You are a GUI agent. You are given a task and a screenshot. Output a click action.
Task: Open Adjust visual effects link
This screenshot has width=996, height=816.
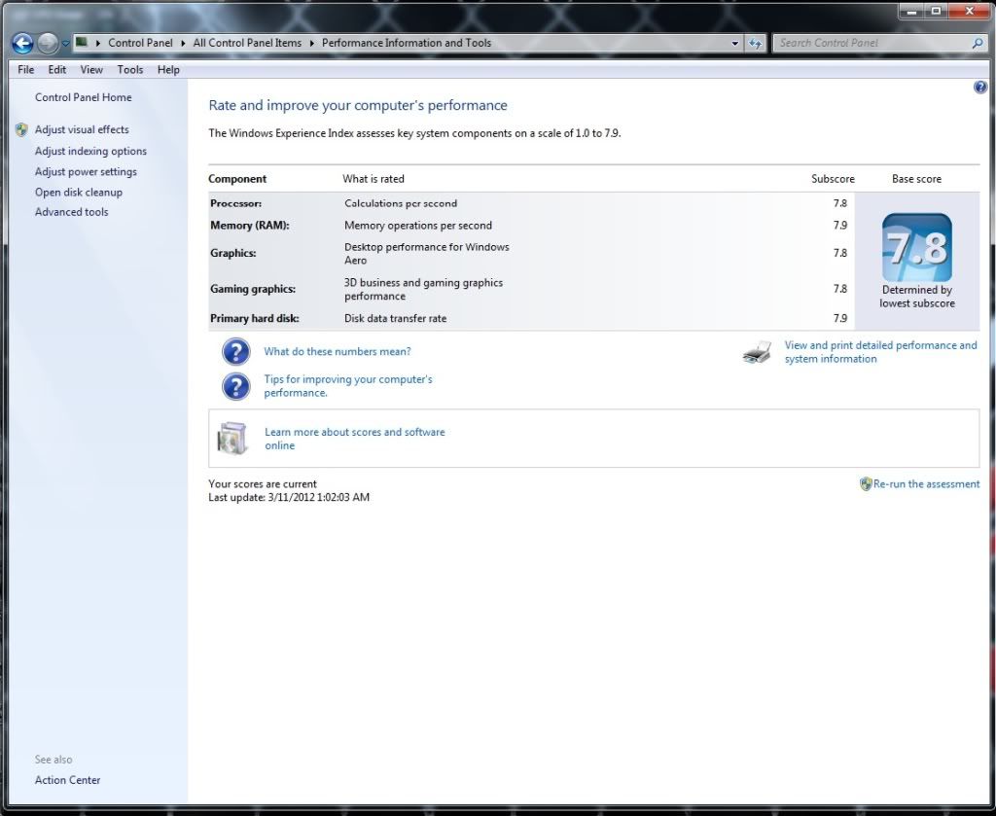pyautogui.click(x=82, y=130)
